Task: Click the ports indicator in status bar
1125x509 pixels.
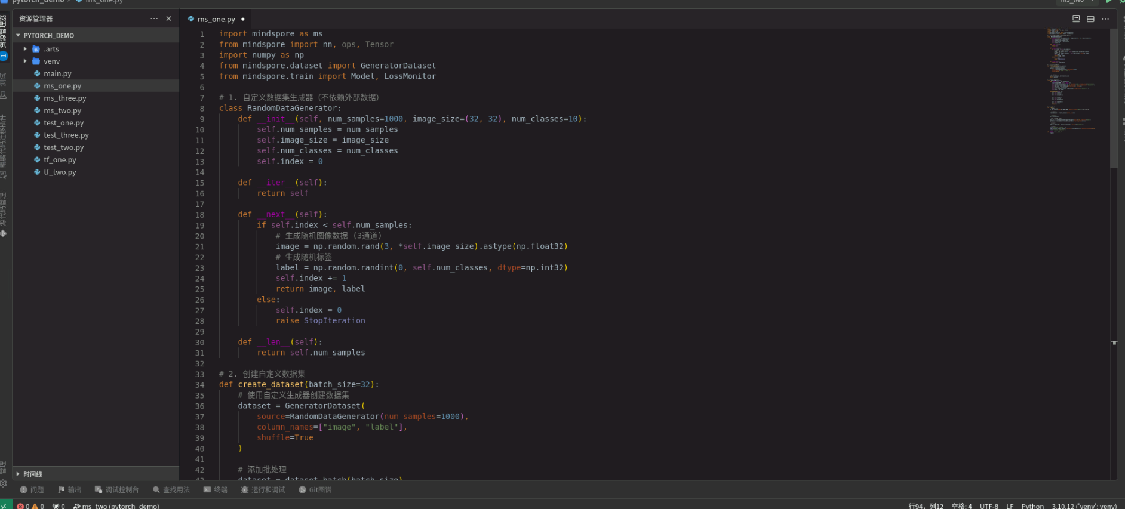Action: coord(59,506)
